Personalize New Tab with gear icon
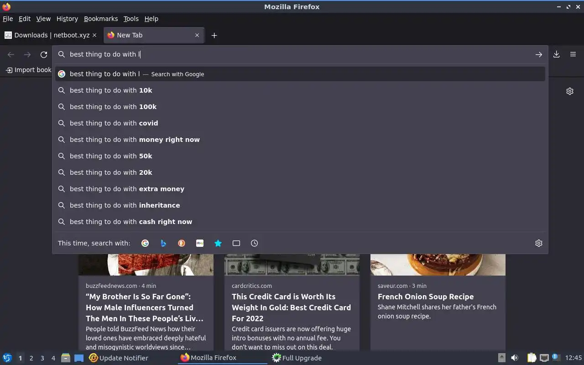Image resolution: width=584 pixels, height=365 pixels. pyautogui.click(x=570, y=91)
